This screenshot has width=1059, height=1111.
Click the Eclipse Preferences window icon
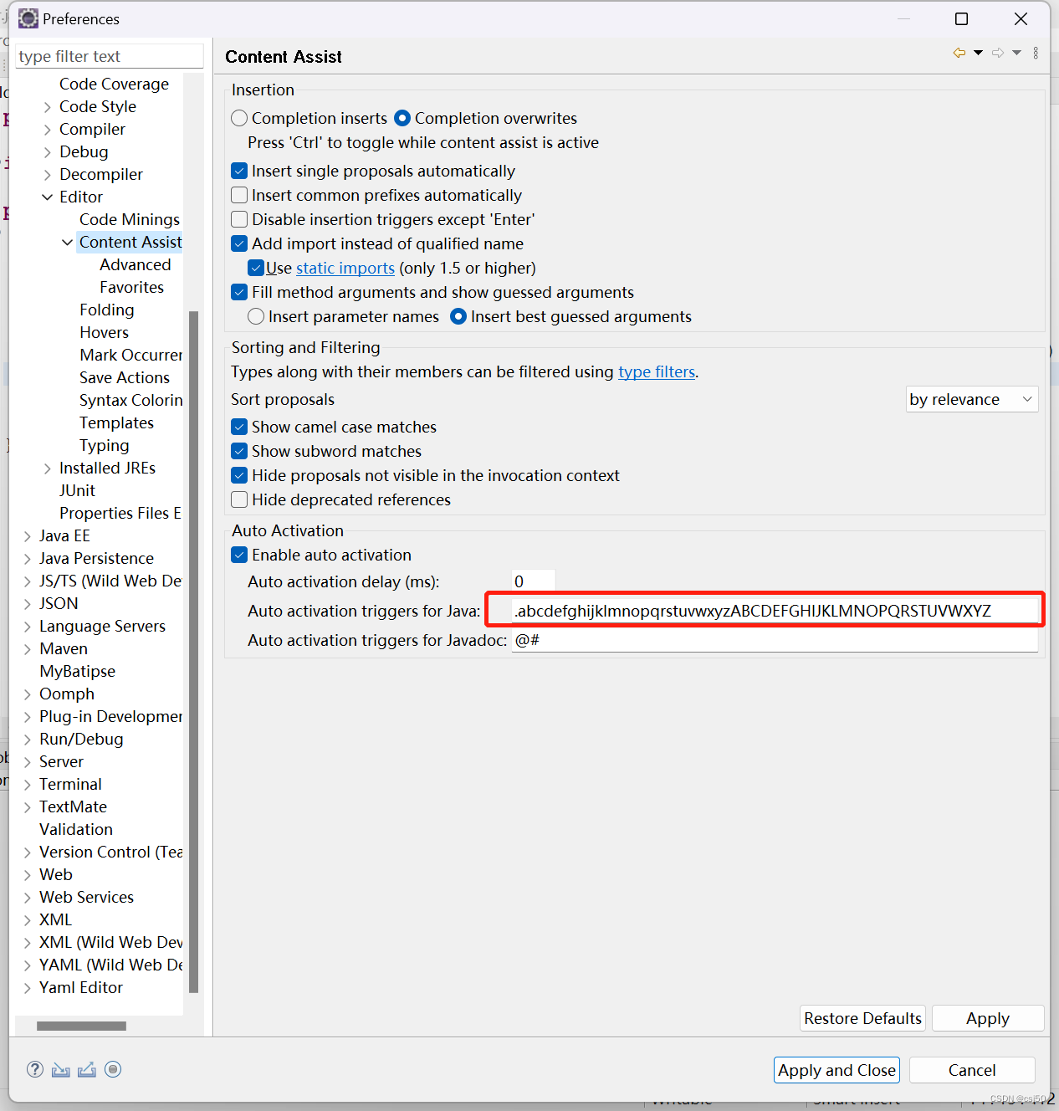(28, 18)
